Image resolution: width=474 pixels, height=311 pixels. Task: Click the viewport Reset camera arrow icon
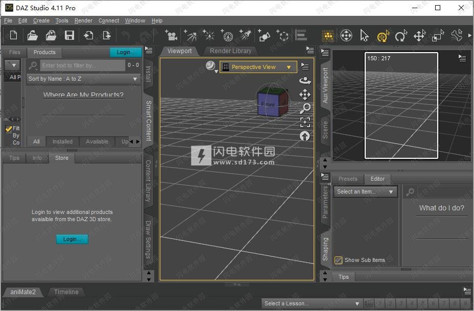(305, 136)
